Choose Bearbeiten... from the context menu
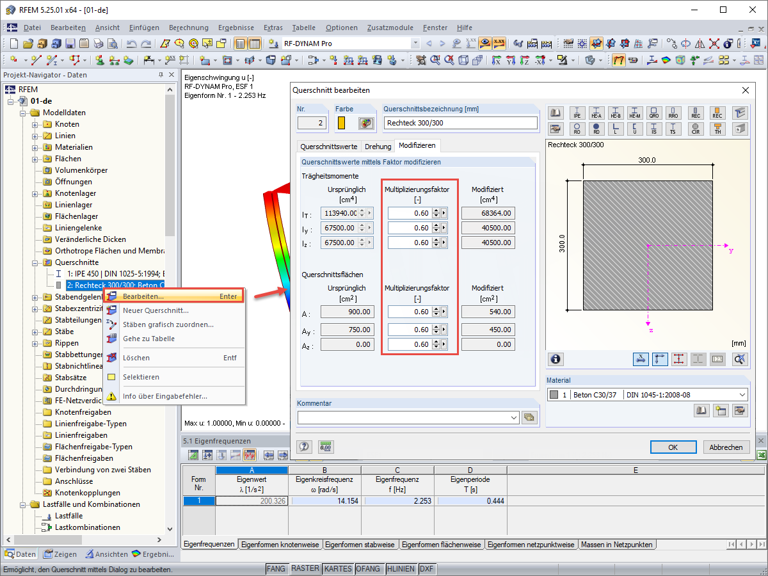Screen dimensions: 768x576 173,296
